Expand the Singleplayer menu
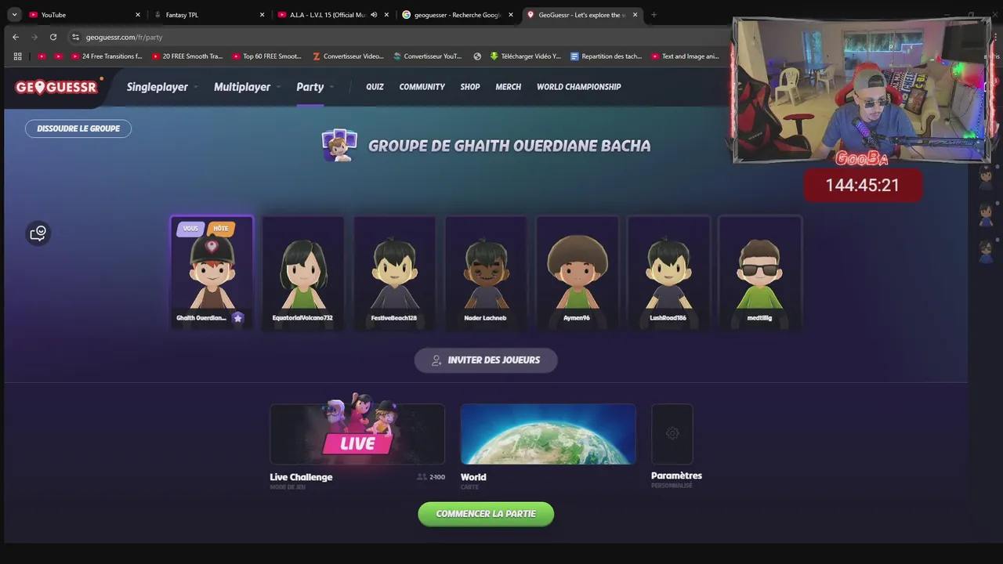The image size is (1003, 564). pyautogui.click(x=162, y=87)
